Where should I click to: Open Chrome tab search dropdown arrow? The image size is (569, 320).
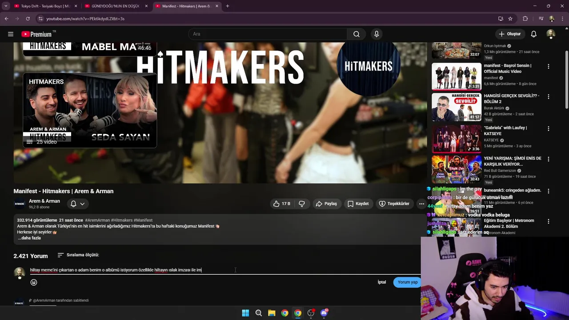(6, 6)
